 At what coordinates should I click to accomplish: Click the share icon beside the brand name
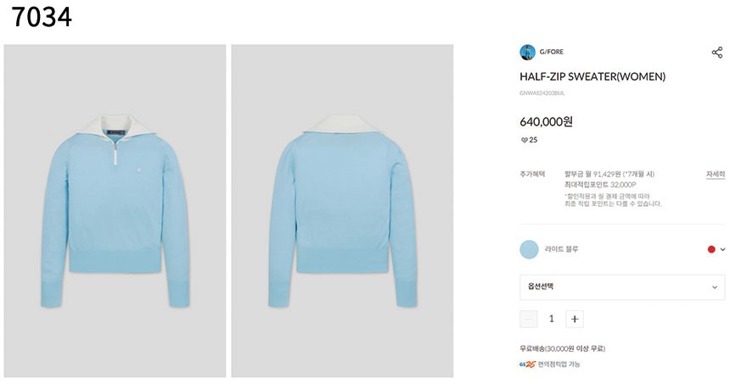[x=717, y=52]
